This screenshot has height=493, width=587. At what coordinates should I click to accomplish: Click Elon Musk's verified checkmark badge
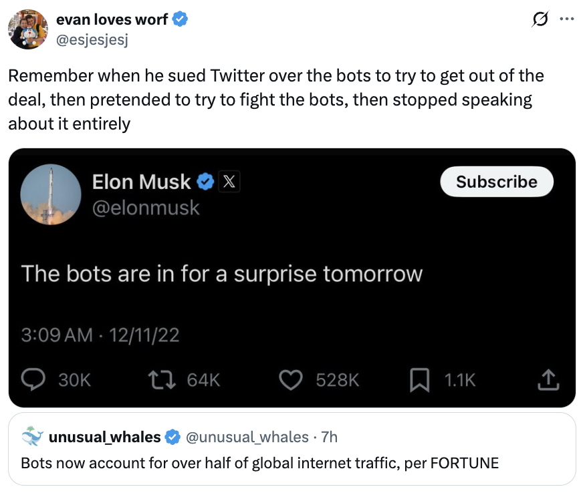205,182
